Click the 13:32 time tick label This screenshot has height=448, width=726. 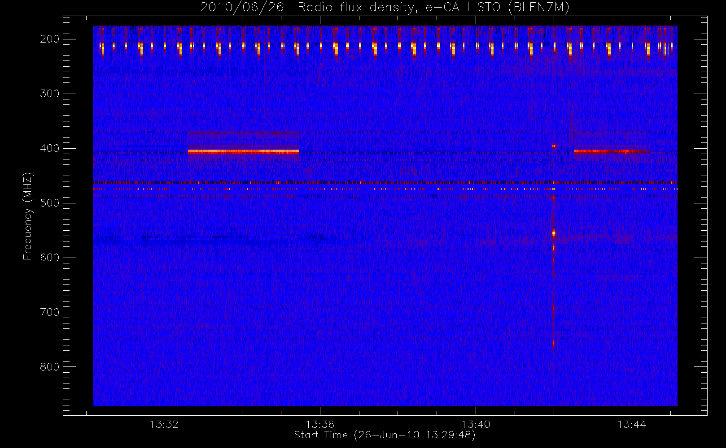click(x=164, y=424)
